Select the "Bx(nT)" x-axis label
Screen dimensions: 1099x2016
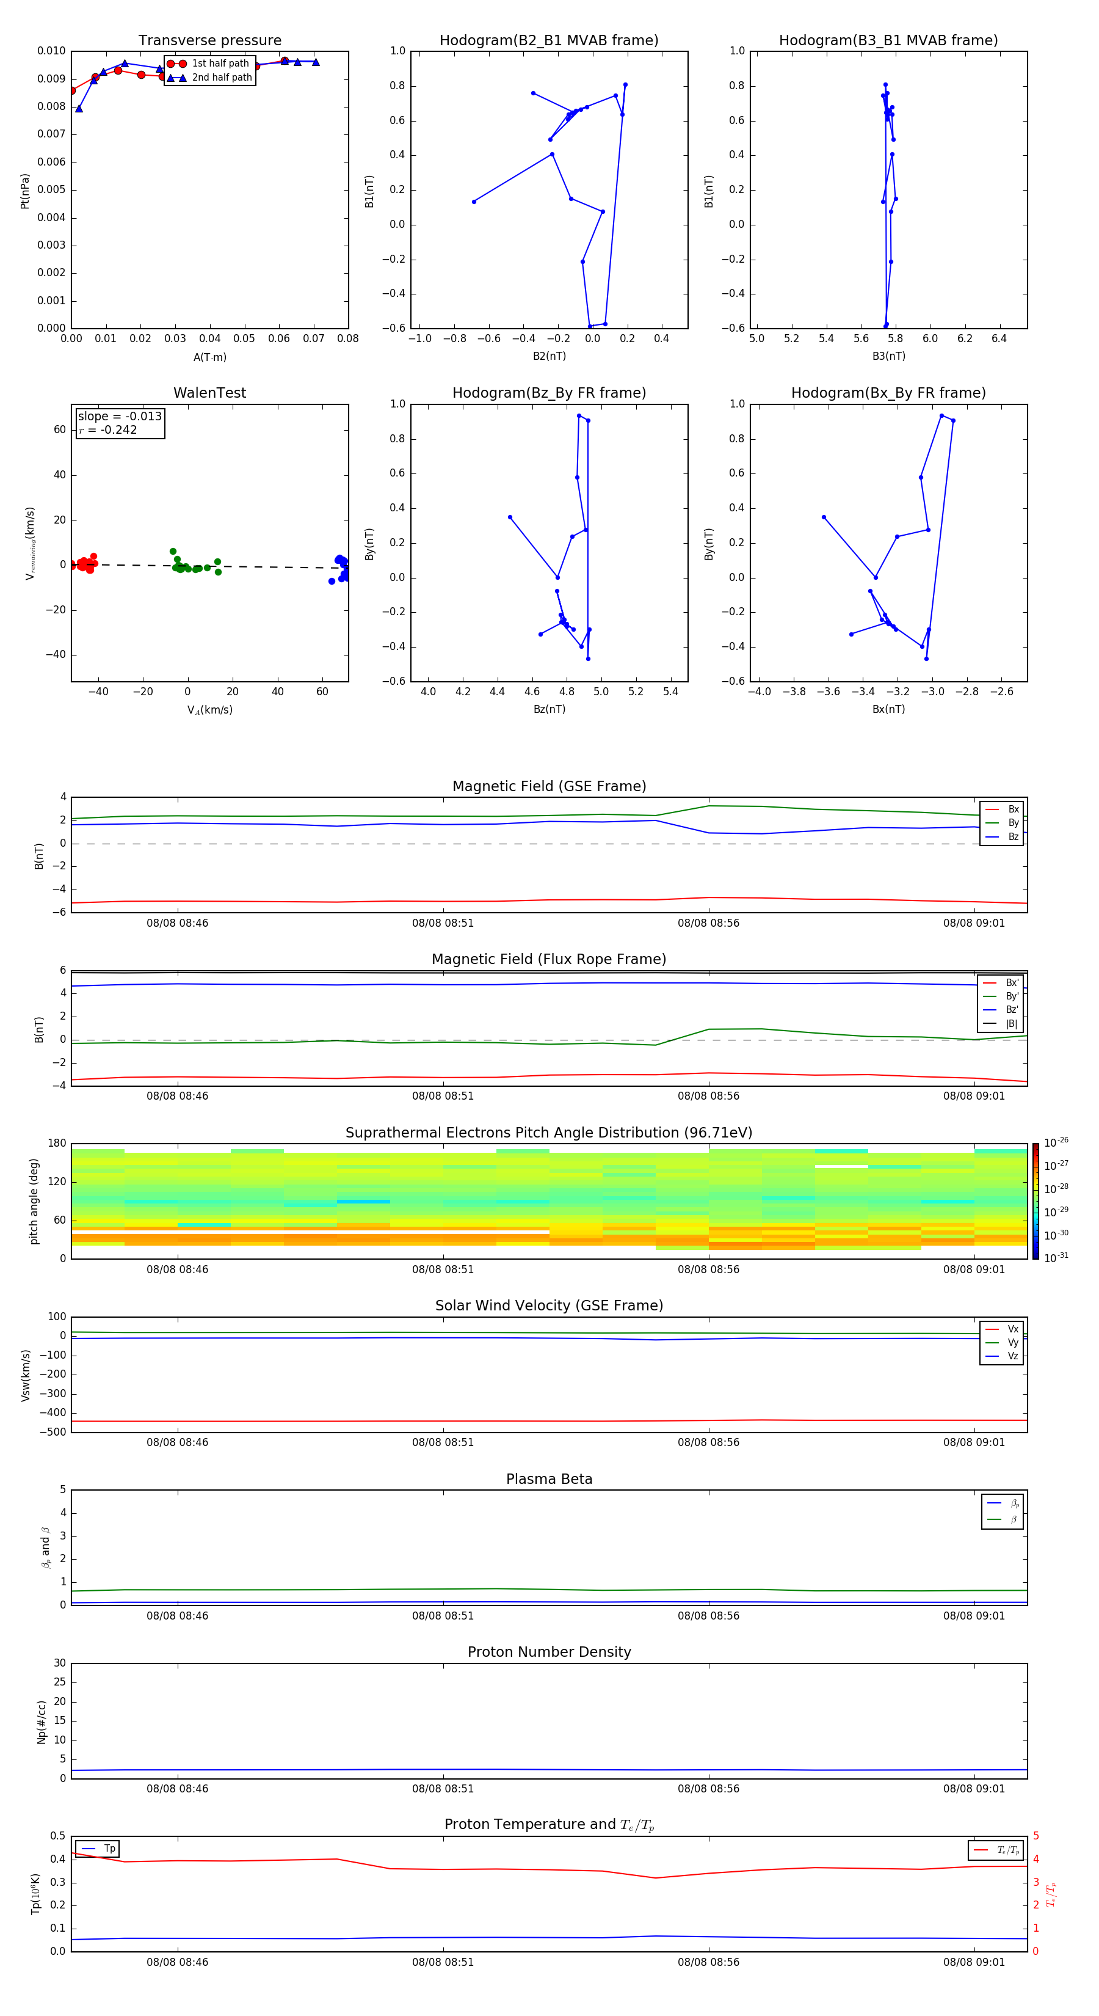coord(888,709)
